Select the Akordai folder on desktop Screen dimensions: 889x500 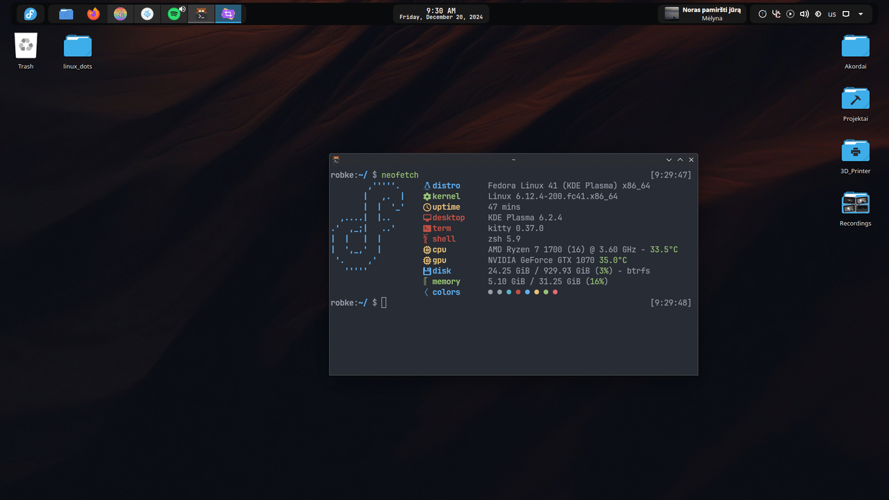click(856, 51)
